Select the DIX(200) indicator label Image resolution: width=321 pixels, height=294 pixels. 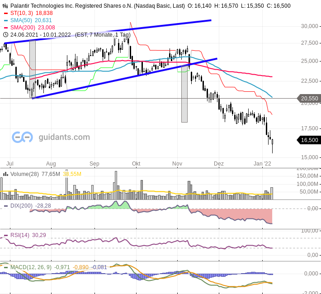pyautogui.click(x=21, y=205)
